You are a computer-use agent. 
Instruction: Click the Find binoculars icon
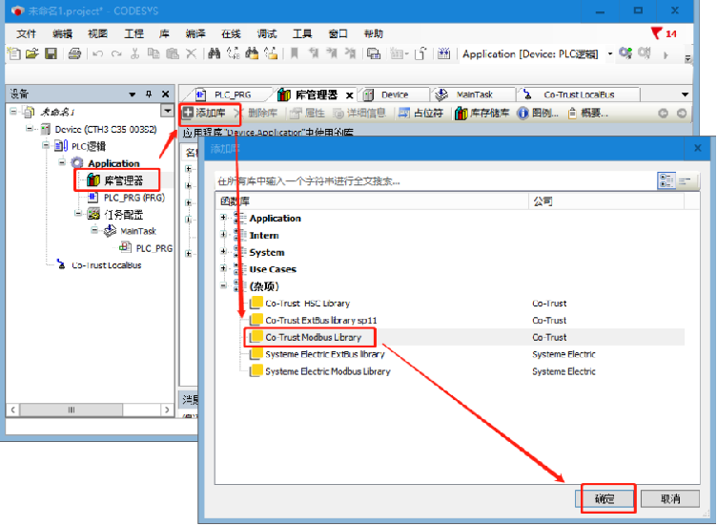[x=214, y=53]
